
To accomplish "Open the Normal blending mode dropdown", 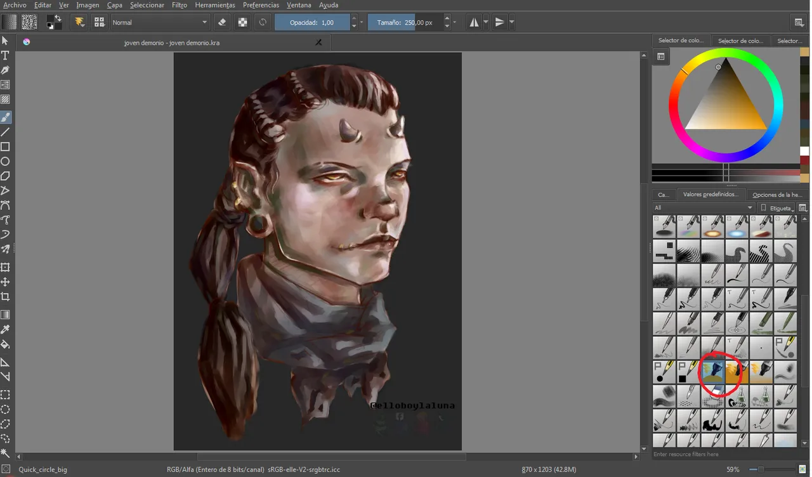I will (160, 22).
